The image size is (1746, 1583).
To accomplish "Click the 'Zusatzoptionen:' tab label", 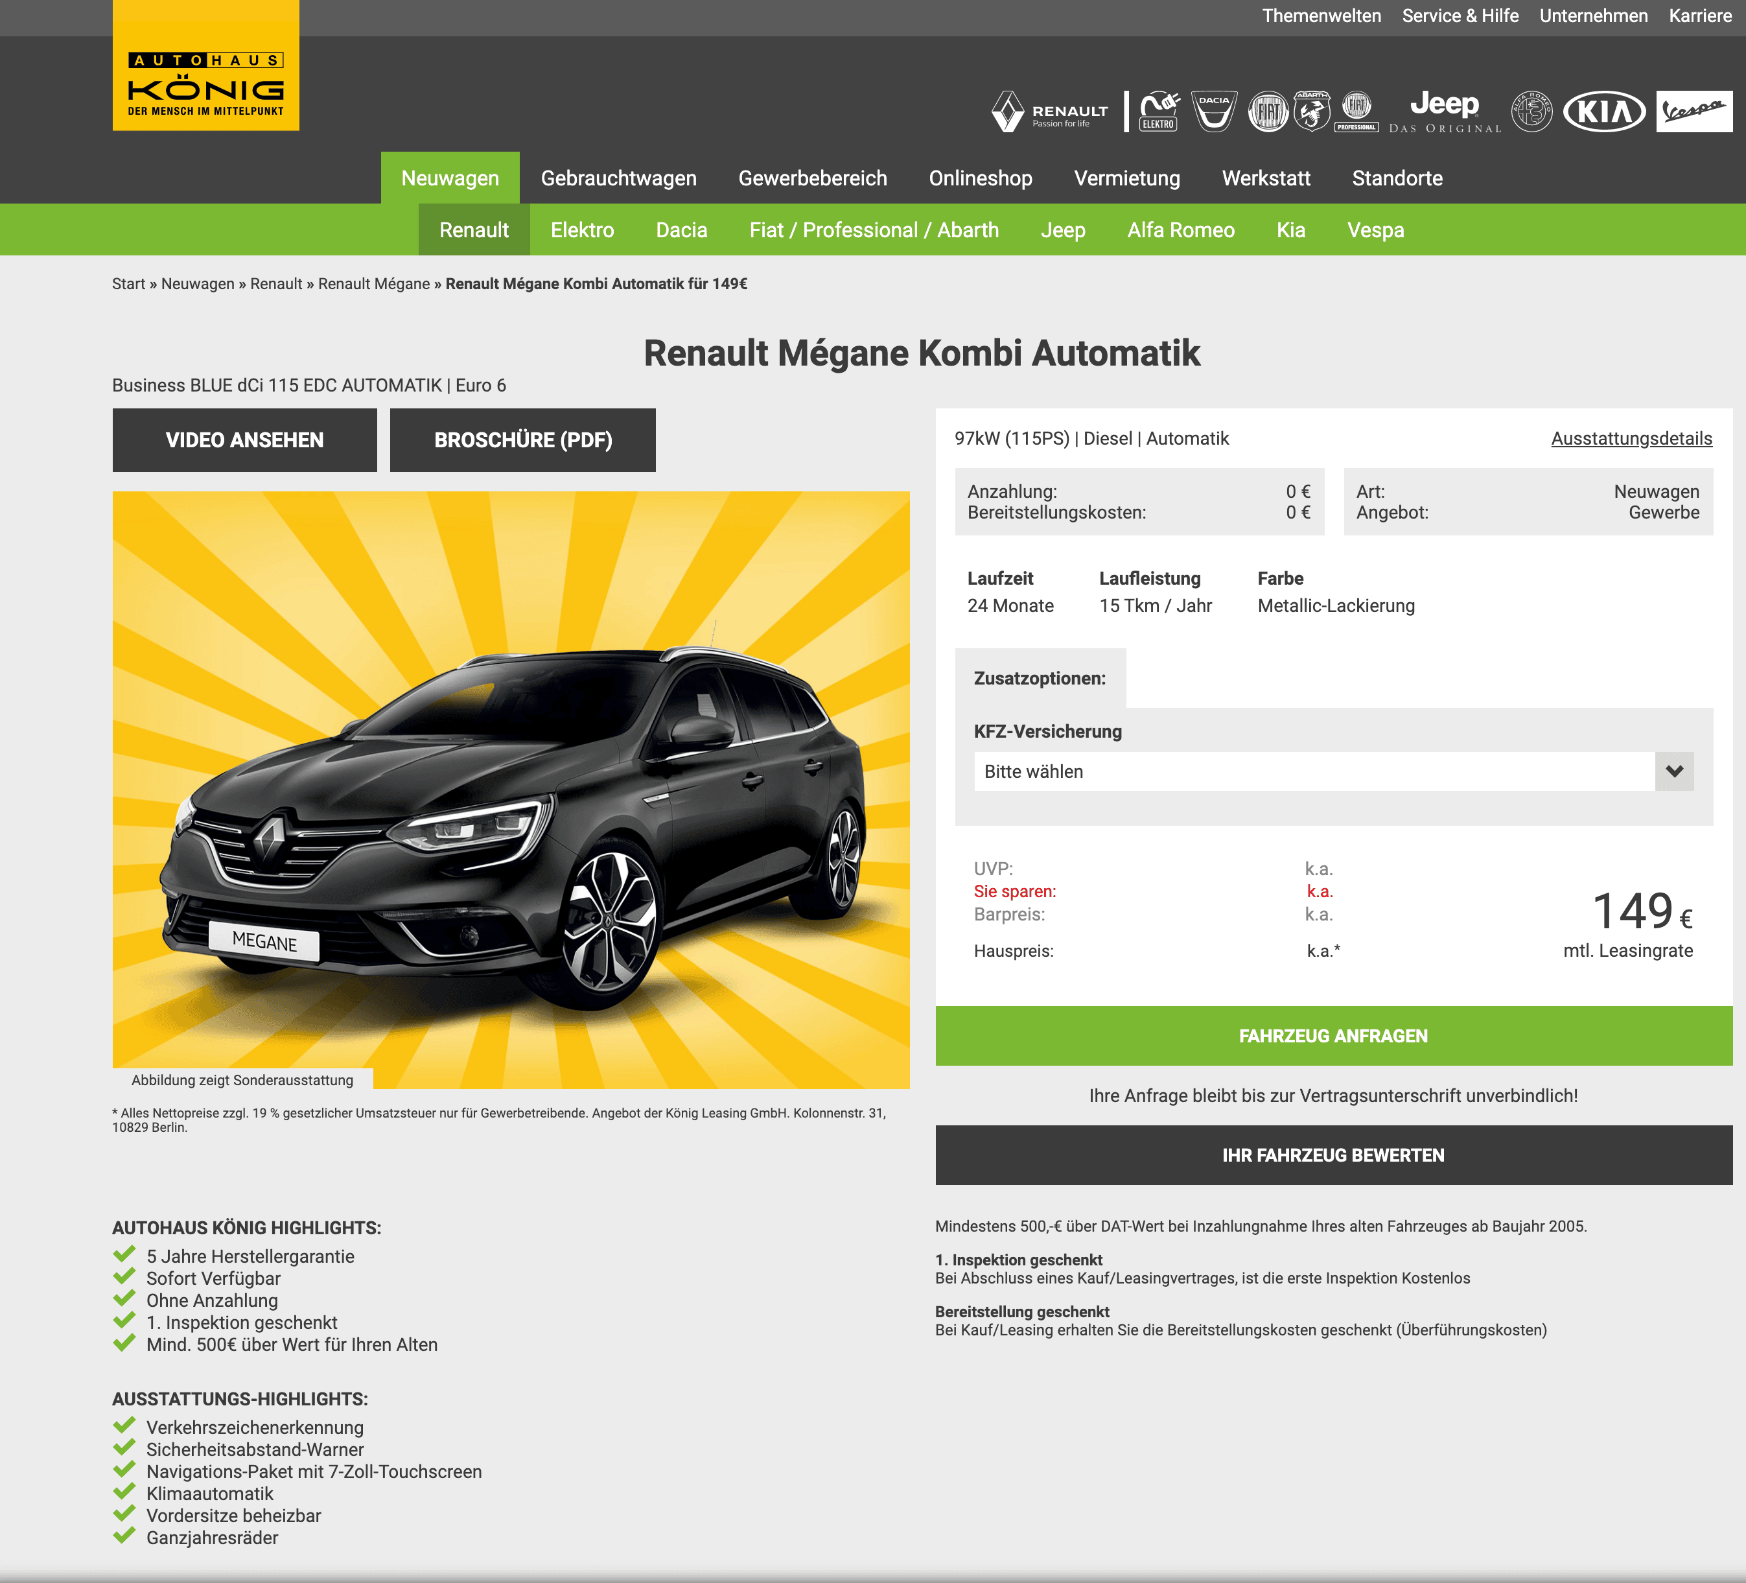I will pos(1040,679).
